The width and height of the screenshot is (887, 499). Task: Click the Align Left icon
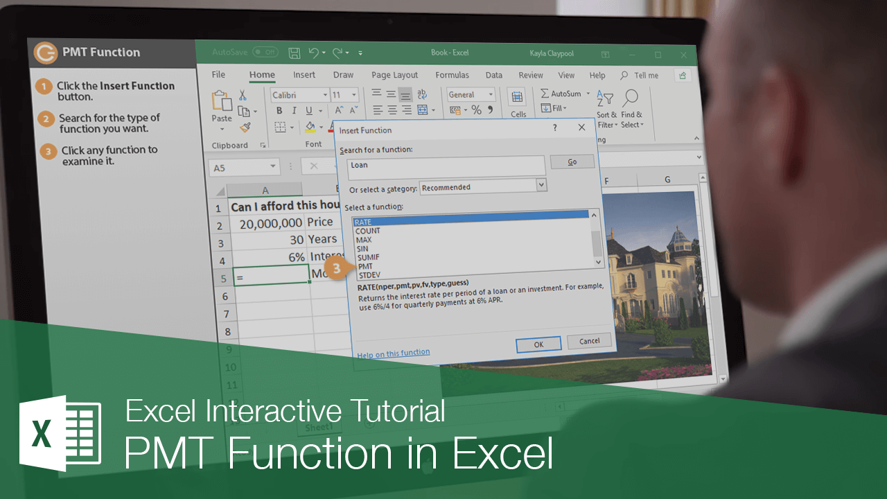378,110
